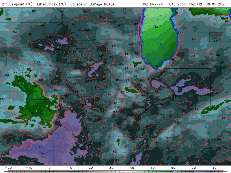Click the "56" dewpoint value in green area

(x=35, y=86)
